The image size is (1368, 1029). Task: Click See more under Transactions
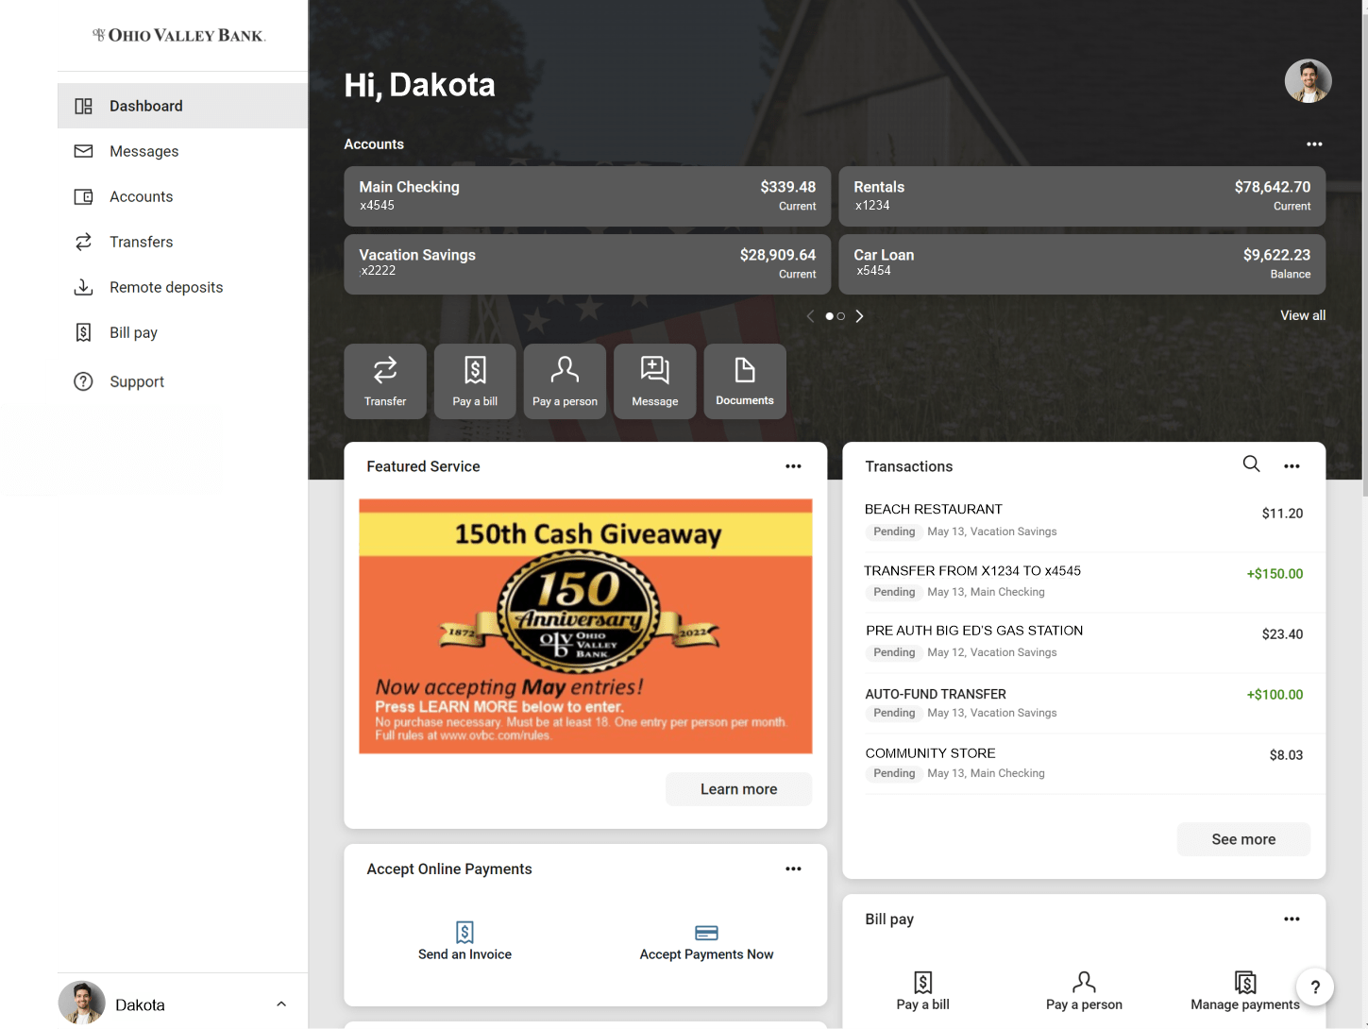coord(1242,839)
